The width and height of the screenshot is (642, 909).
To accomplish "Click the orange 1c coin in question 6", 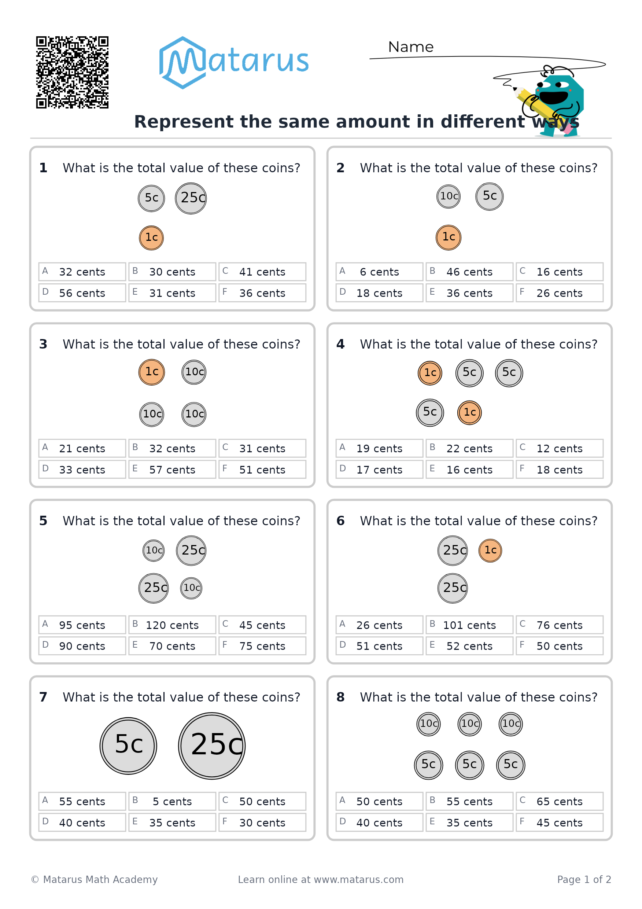I will (x=490, y=550).
